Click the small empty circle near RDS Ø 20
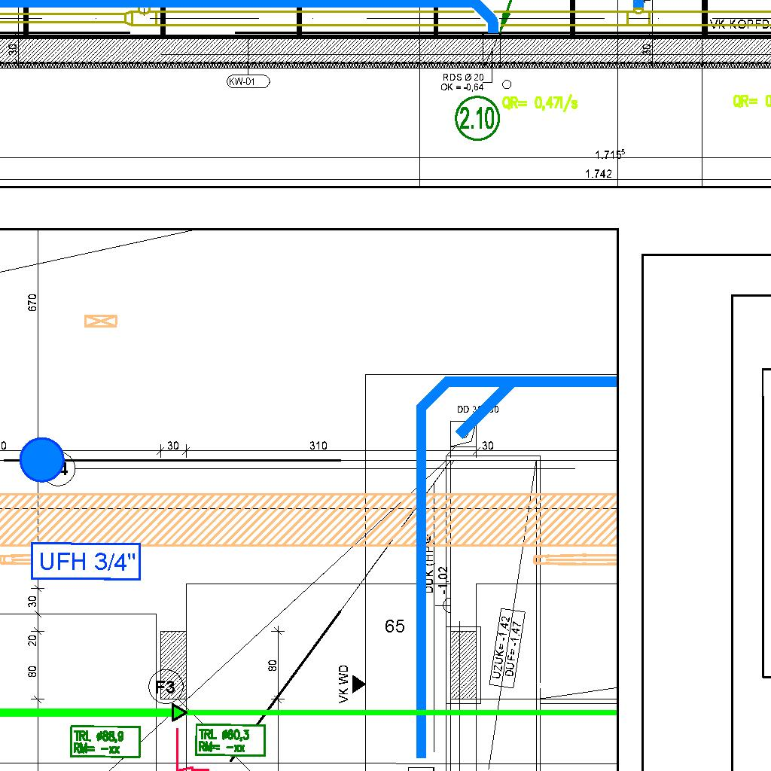 click(507, 85)
